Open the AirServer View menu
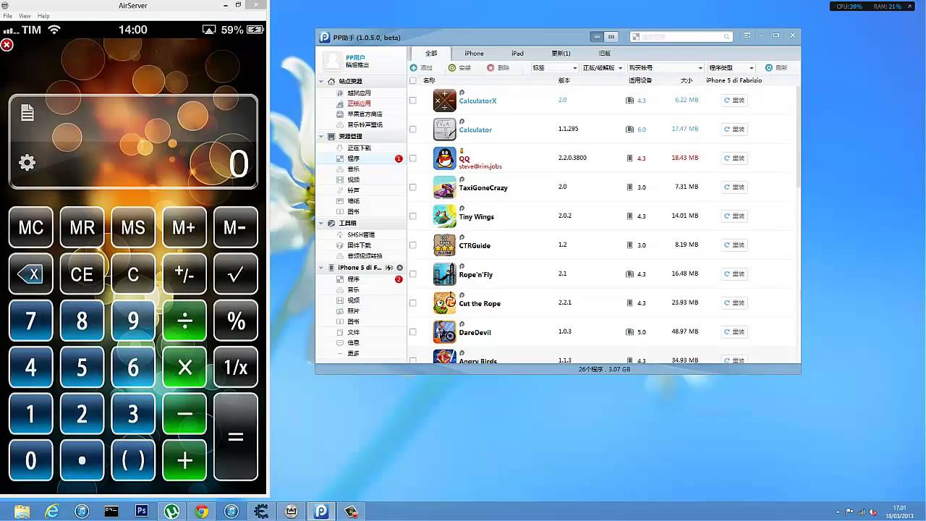 coord(25,15)
